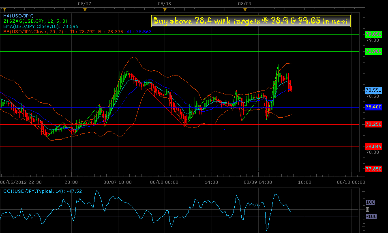The height and width of the screenshot is (233, 388).
Task: Click the 78.551 current price label
Action: (373, 90)
